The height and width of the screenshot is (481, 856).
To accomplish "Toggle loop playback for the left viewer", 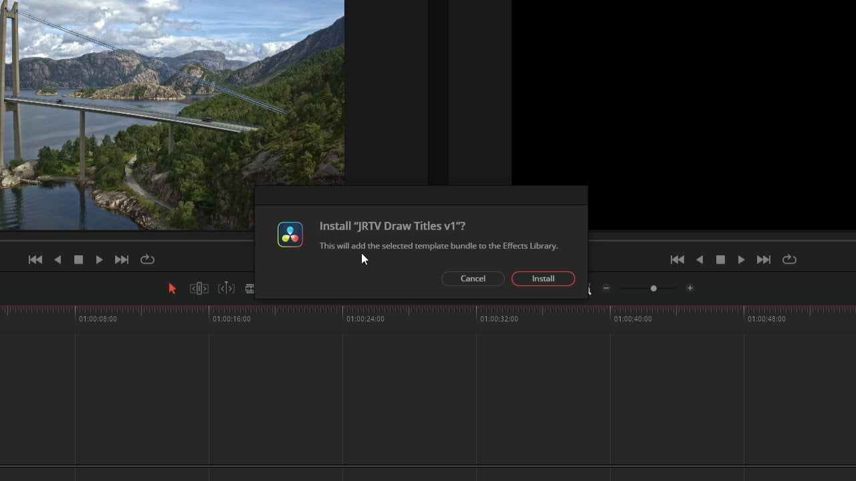I will [x=147, y=259].
